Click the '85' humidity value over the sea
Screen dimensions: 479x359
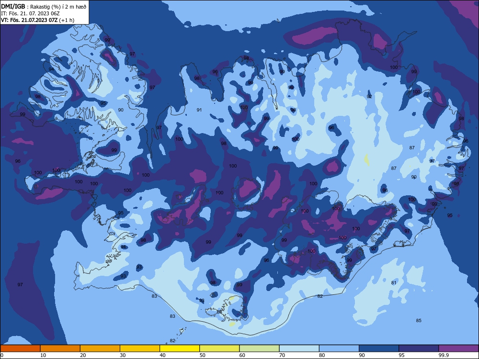coord(419,320)
